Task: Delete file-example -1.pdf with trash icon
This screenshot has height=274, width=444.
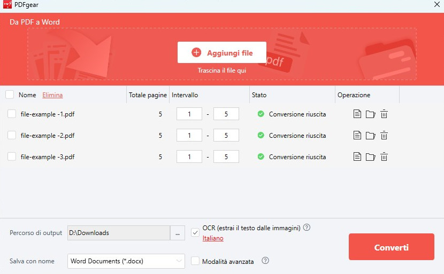Action: click(384, 114)
